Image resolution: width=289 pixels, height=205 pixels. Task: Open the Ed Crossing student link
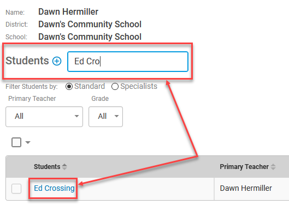(54, 188)
